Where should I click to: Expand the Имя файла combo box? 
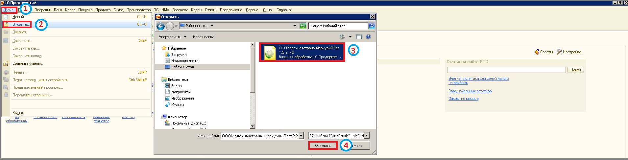click(x=301, y=136)
